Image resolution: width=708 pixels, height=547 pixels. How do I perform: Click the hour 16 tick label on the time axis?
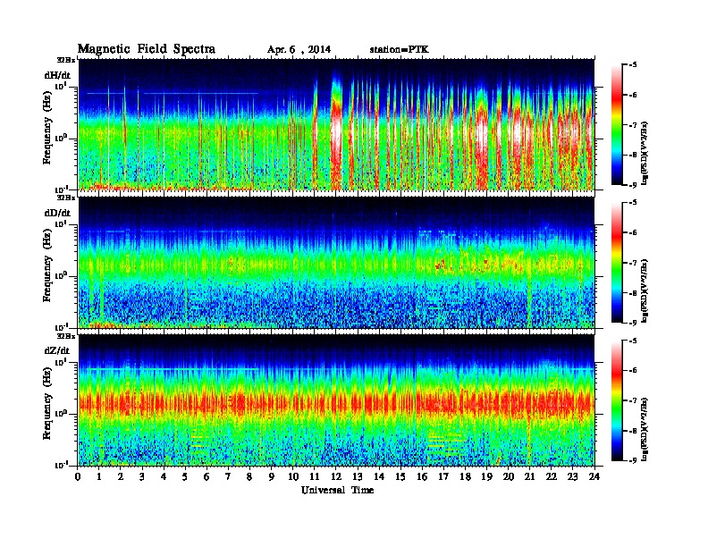point(422,477)
